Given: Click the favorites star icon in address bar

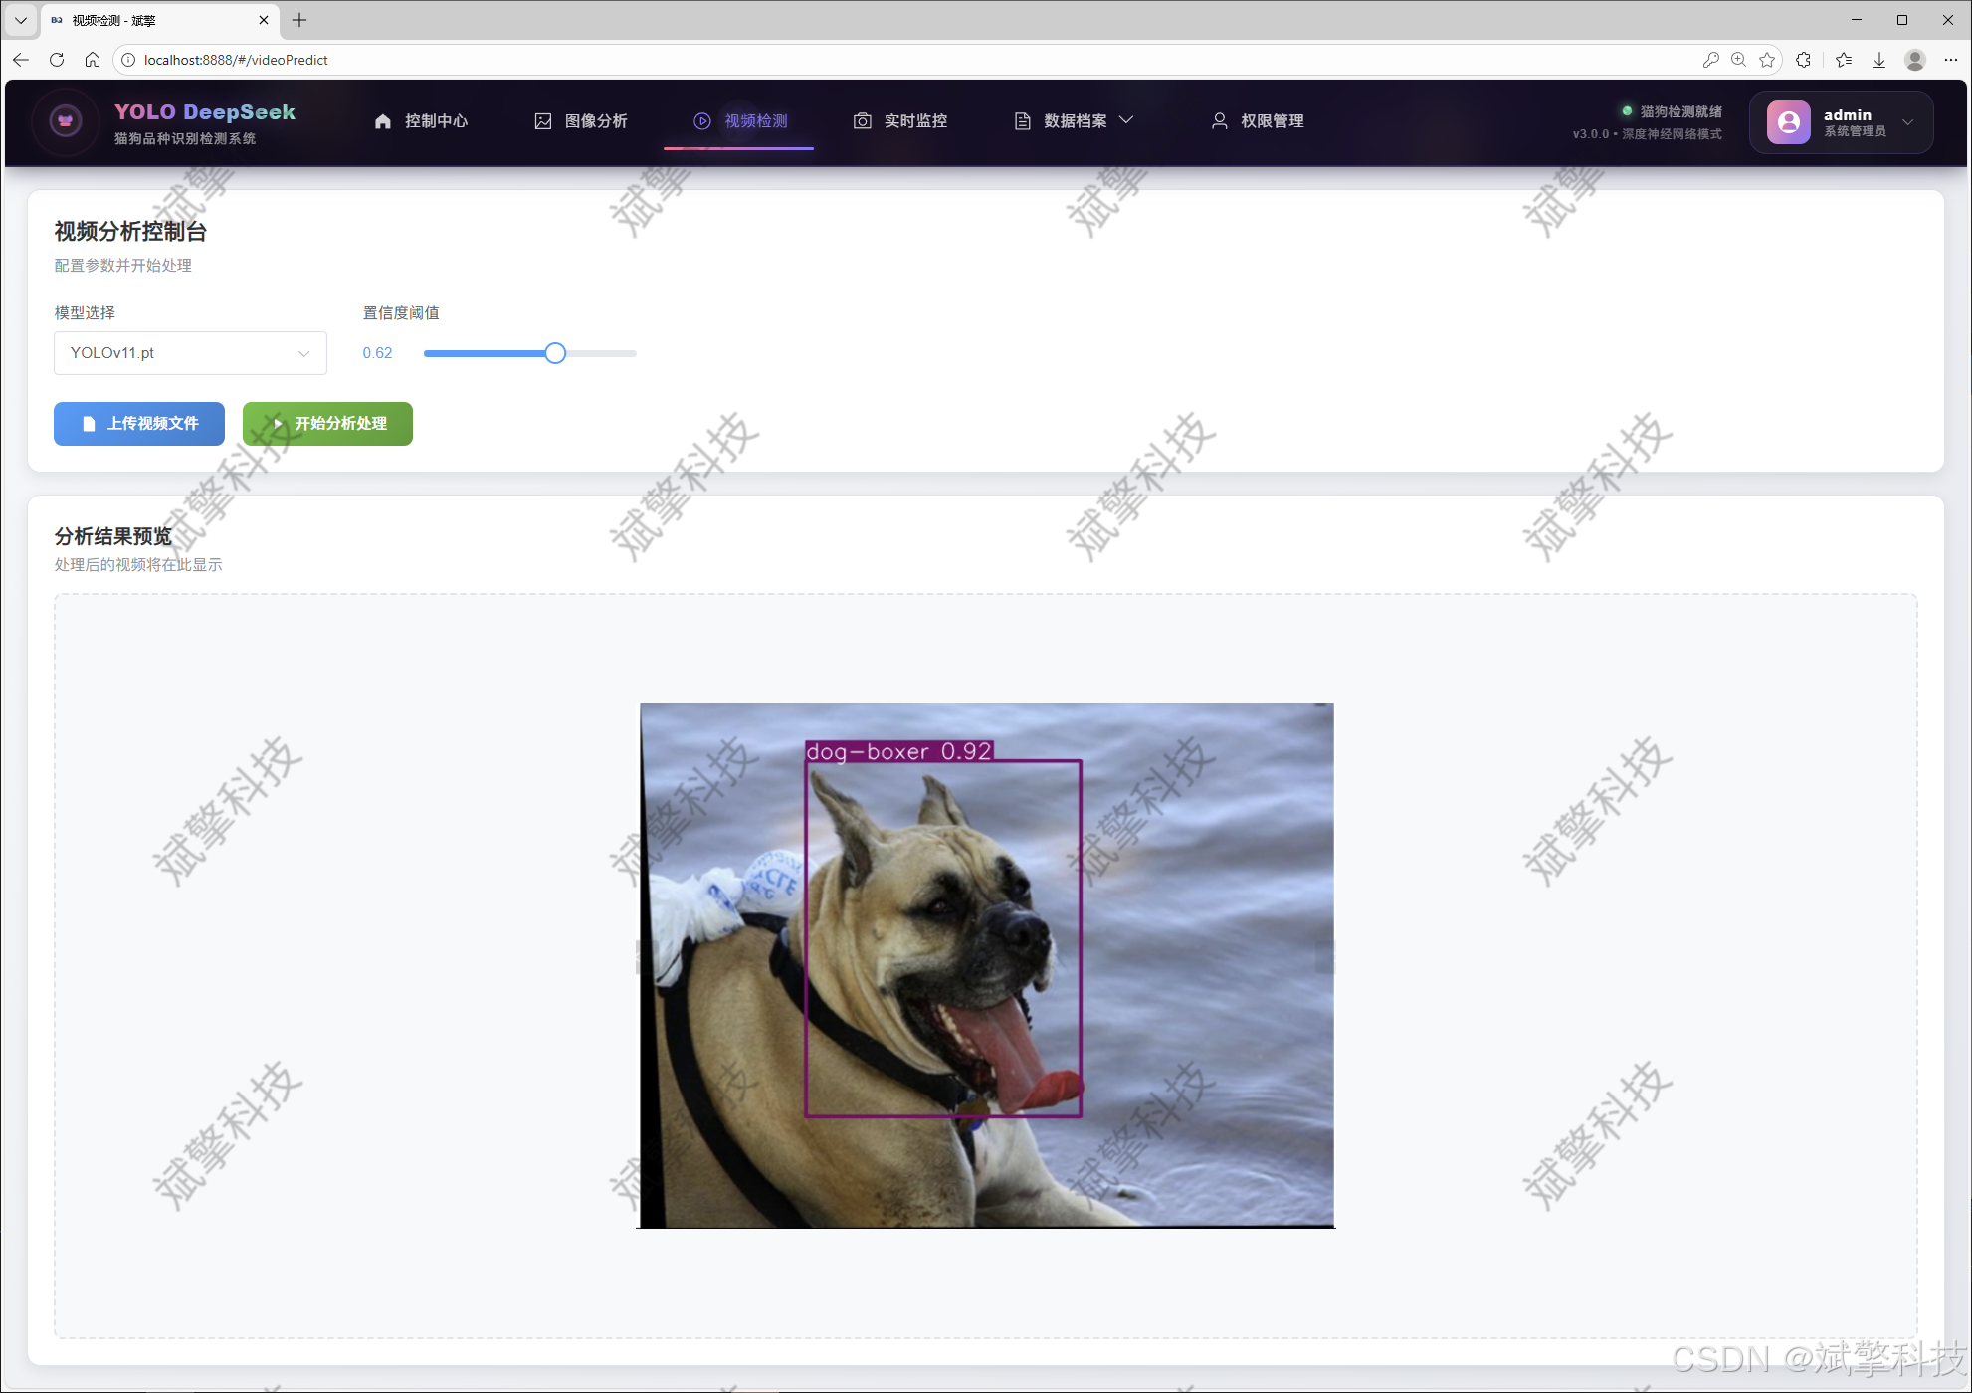Looking at the screenshot, I should point(1767,60).
